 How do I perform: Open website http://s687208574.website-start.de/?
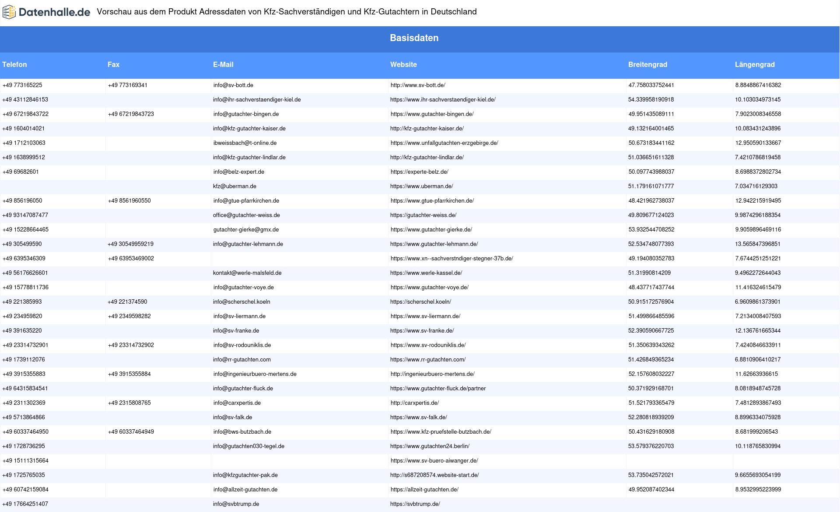tap(434, 475)
